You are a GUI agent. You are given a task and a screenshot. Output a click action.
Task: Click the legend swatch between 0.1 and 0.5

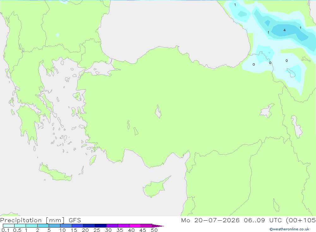tap(9, 226)
